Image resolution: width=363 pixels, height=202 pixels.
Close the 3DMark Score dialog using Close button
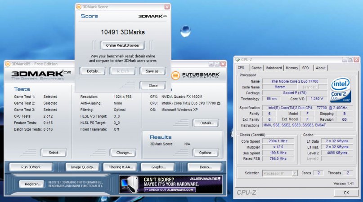click(153, 86)
